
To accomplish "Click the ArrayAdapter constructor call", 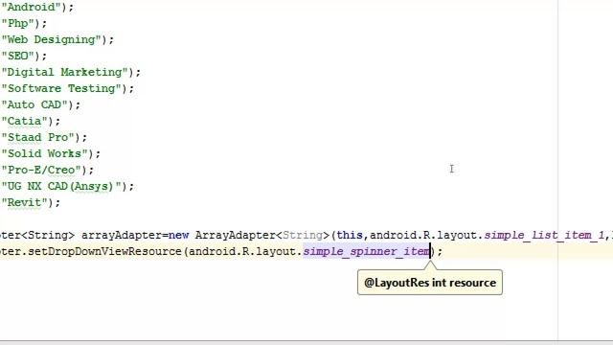I will 236,235.
